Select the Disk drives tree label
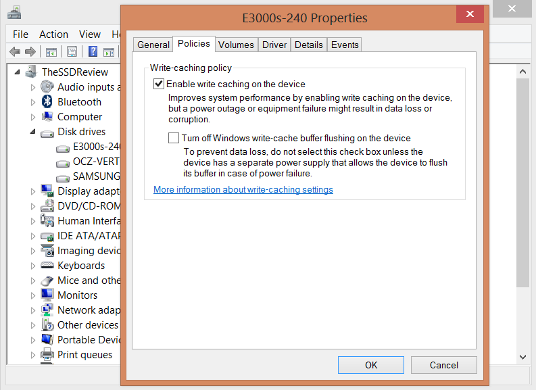Screen dimensions: 536x390 pos(81,132)
